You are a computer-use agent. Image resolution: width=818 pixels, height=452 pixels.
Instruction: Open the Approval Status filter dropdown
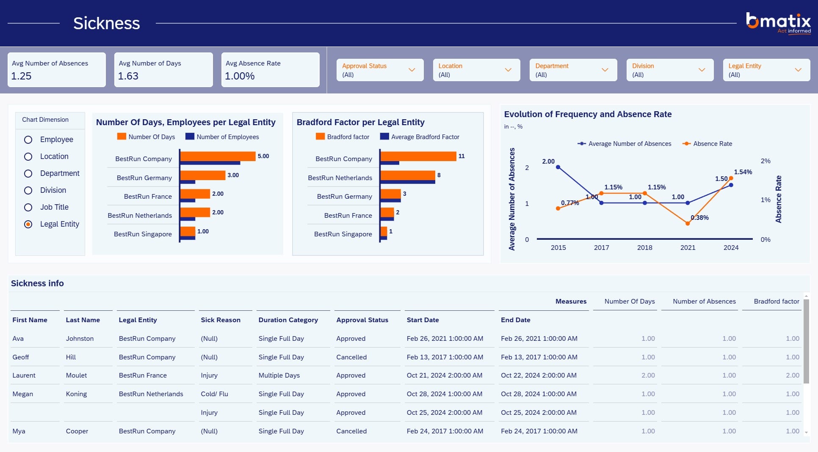380,70
